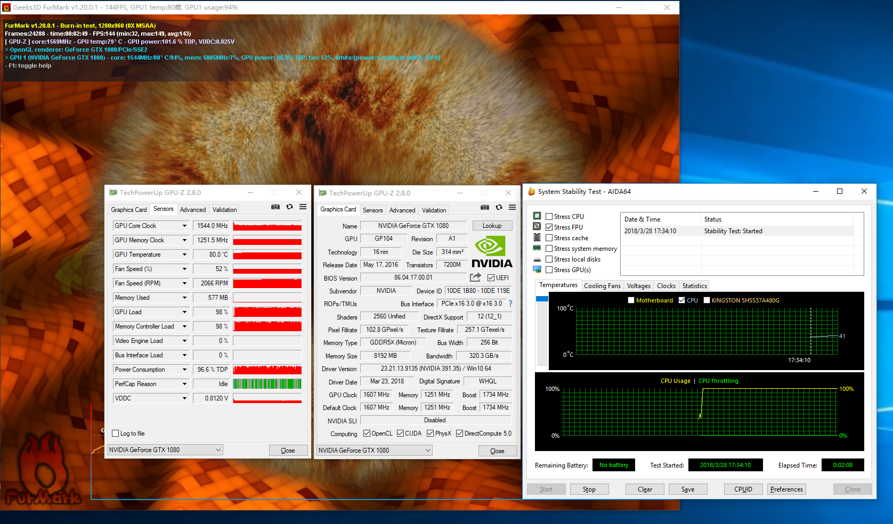Open GPU selector dropdown below Log to file

[165, 450]
